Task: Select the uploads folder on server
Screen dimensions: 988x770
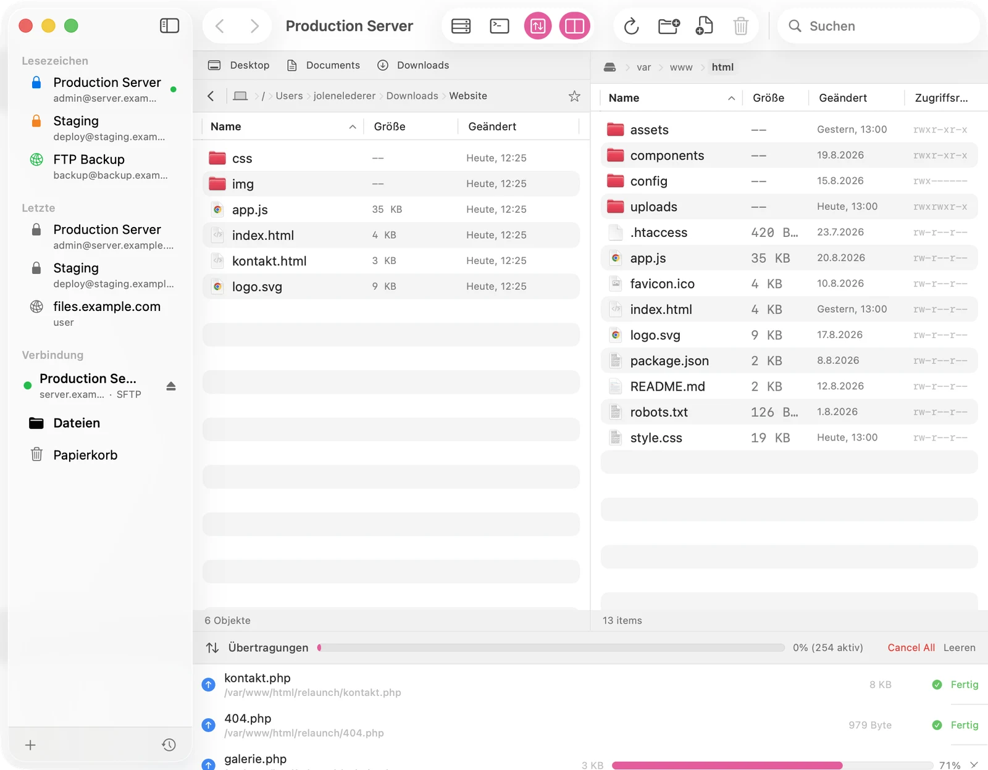Action: (x=789, y=207)
